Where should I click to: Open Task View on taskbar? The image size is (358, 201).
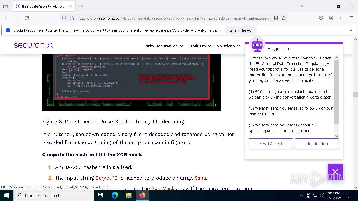point(101,195)
